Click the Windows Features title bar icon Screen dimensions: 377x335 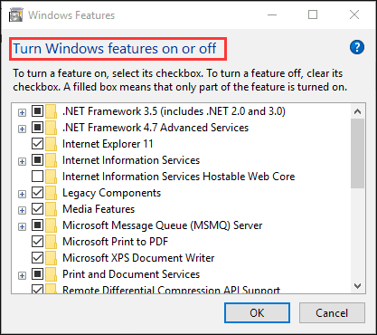[16, 15]
